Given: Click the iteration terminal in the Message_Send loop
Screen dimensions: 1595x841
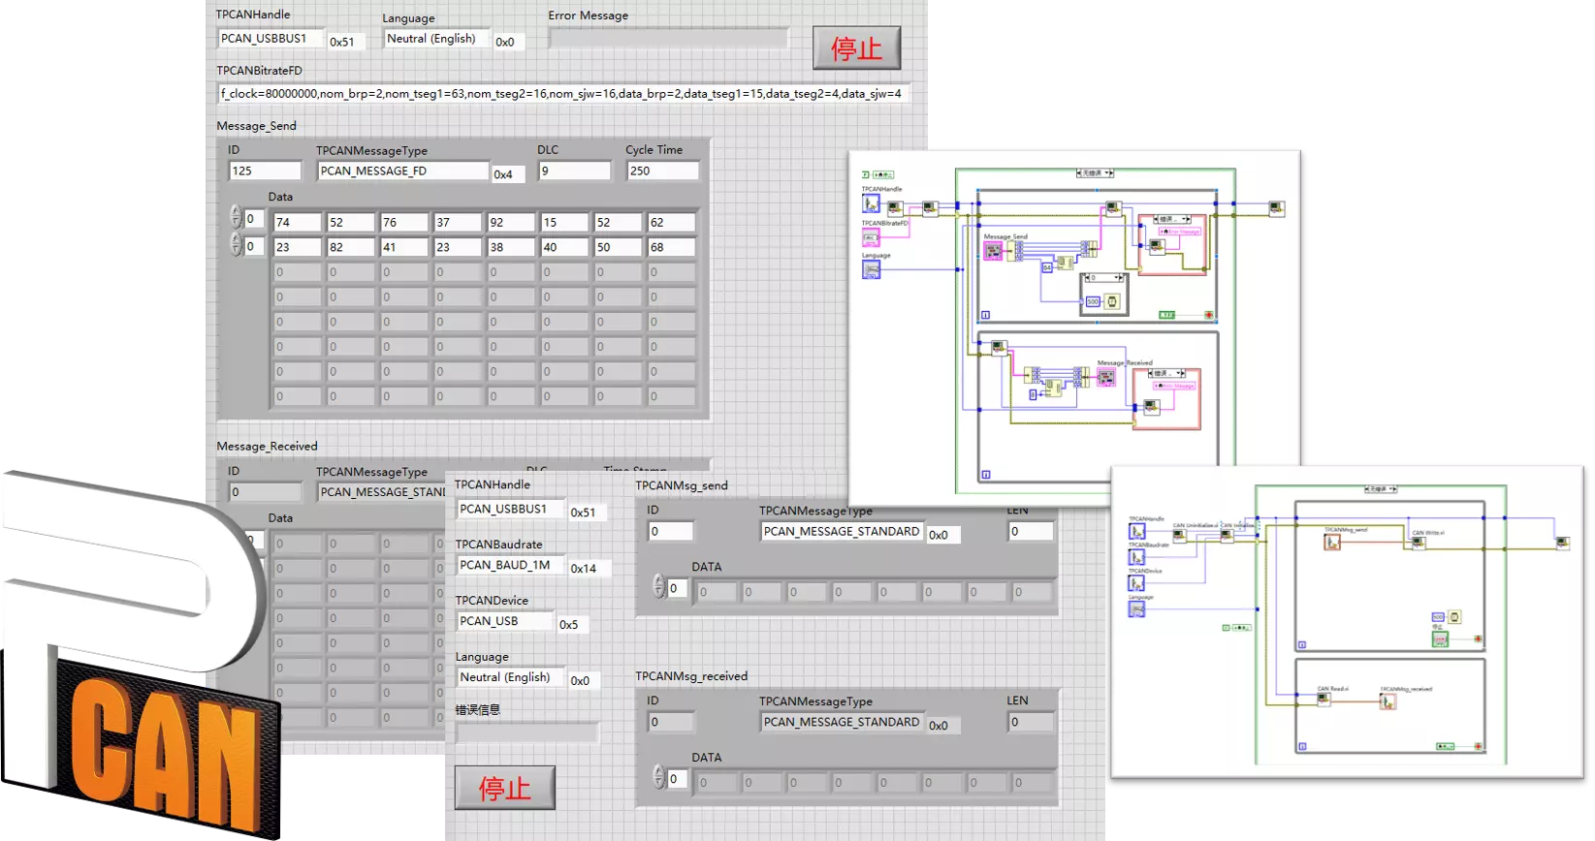Looking at the screenshot, I should 985,315.
